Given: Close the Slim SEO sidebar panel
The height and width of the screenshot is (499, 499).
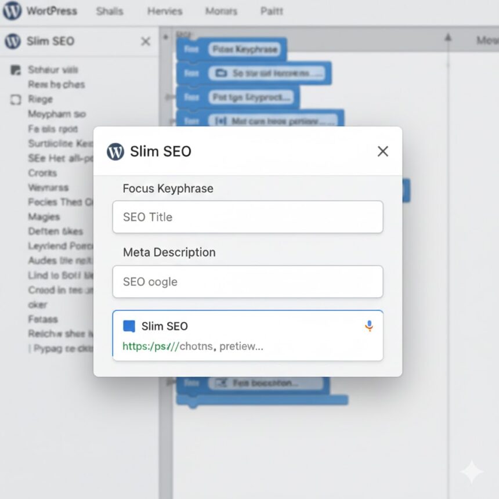Looking at the screenshot, I should 146,41.
